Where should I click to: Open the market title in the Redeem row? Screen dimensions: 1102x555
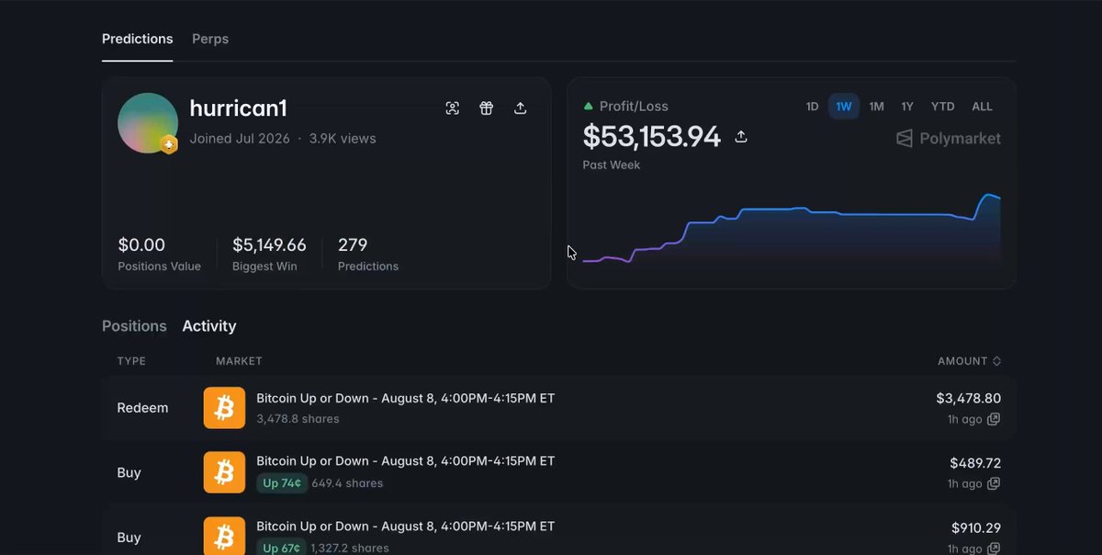406,399
